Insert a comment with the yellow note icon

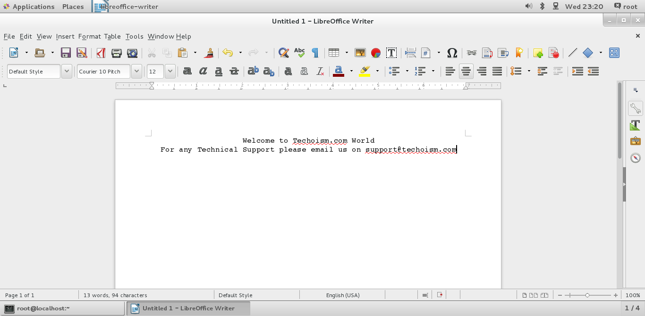click(x=538, y=53)
